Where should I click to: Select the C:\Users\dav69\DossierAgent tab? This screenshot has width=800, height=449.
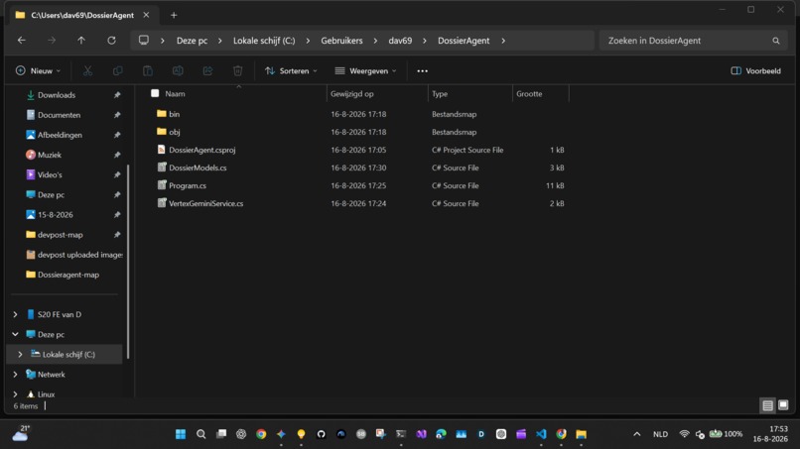[x=81, y=15]
